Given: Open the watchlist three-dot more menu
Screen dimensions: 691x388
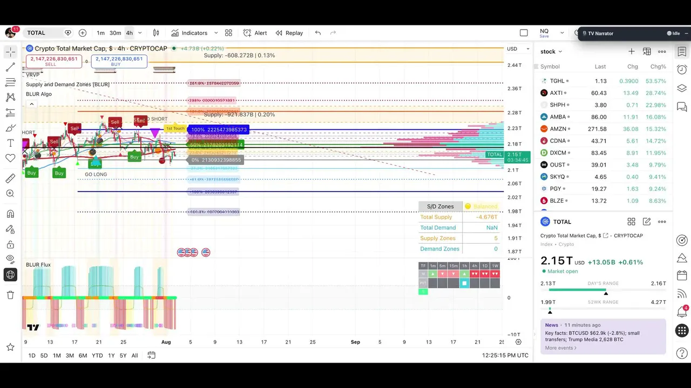Looking at the screenshot, I should click(662, 52).
